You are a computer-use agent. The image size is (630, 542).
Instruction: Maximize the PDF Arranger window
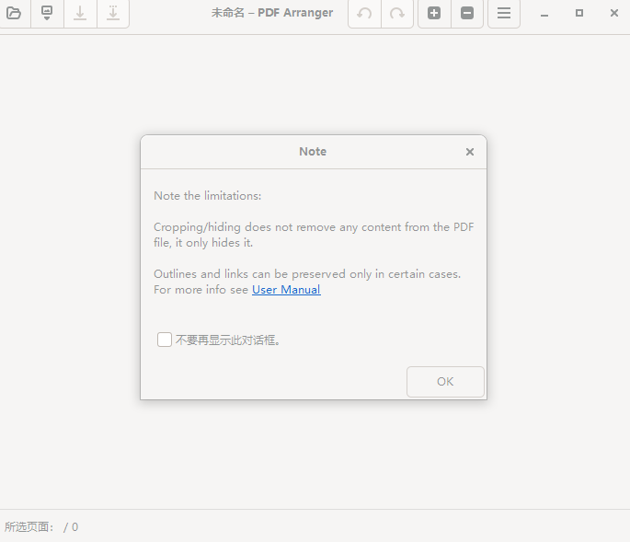coord(578,14)
